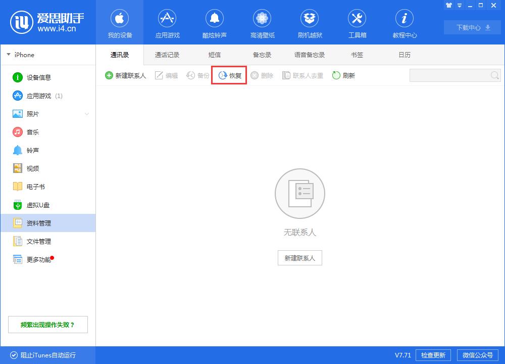The width and height of the screenshot is (505, 364).
Task: Switch to the 书签 tab
Action: click(357, 55)
